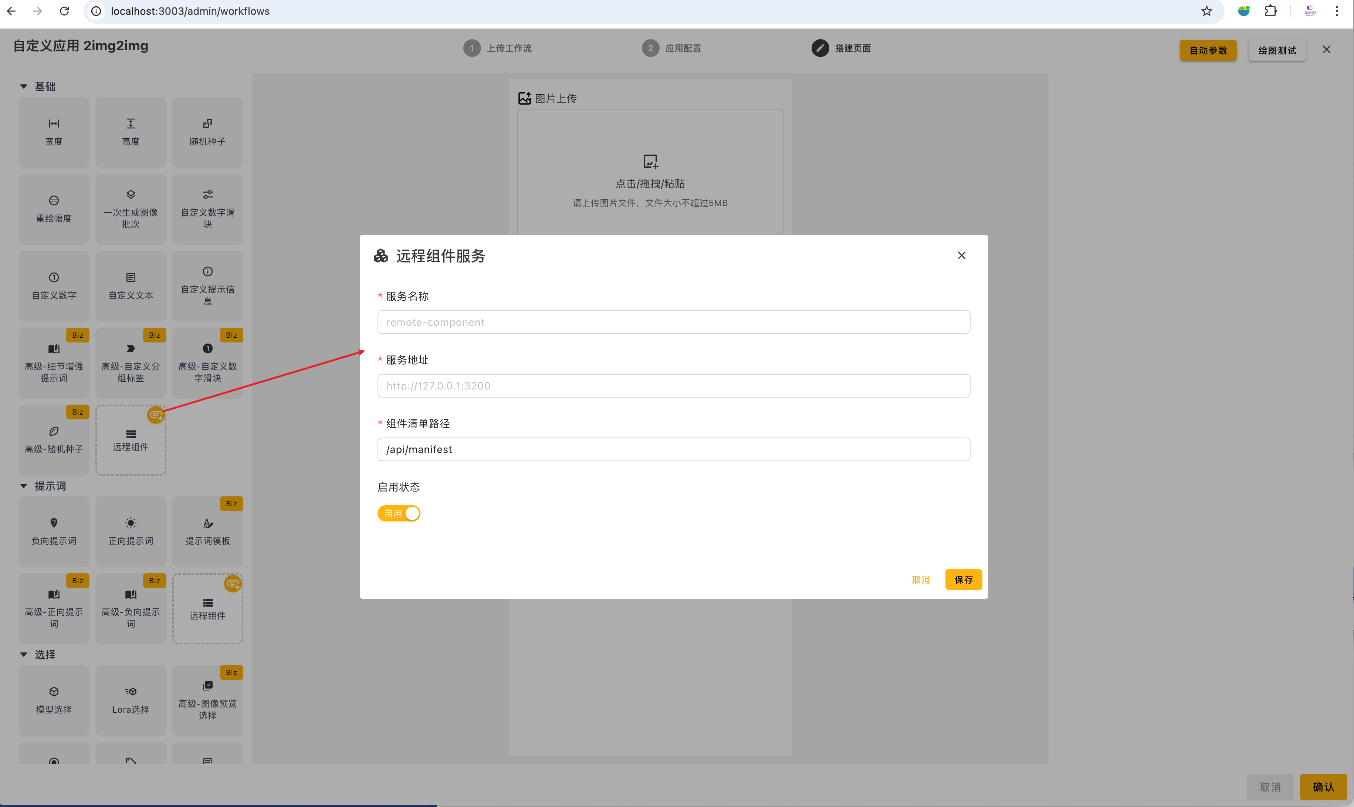Collapse the 选择 section

pyautogui.click(x=23, y=654)
